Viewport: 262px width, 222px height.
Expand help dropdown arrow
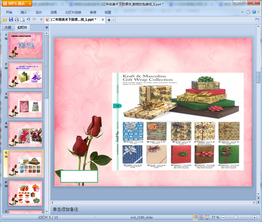coord(259,12)
